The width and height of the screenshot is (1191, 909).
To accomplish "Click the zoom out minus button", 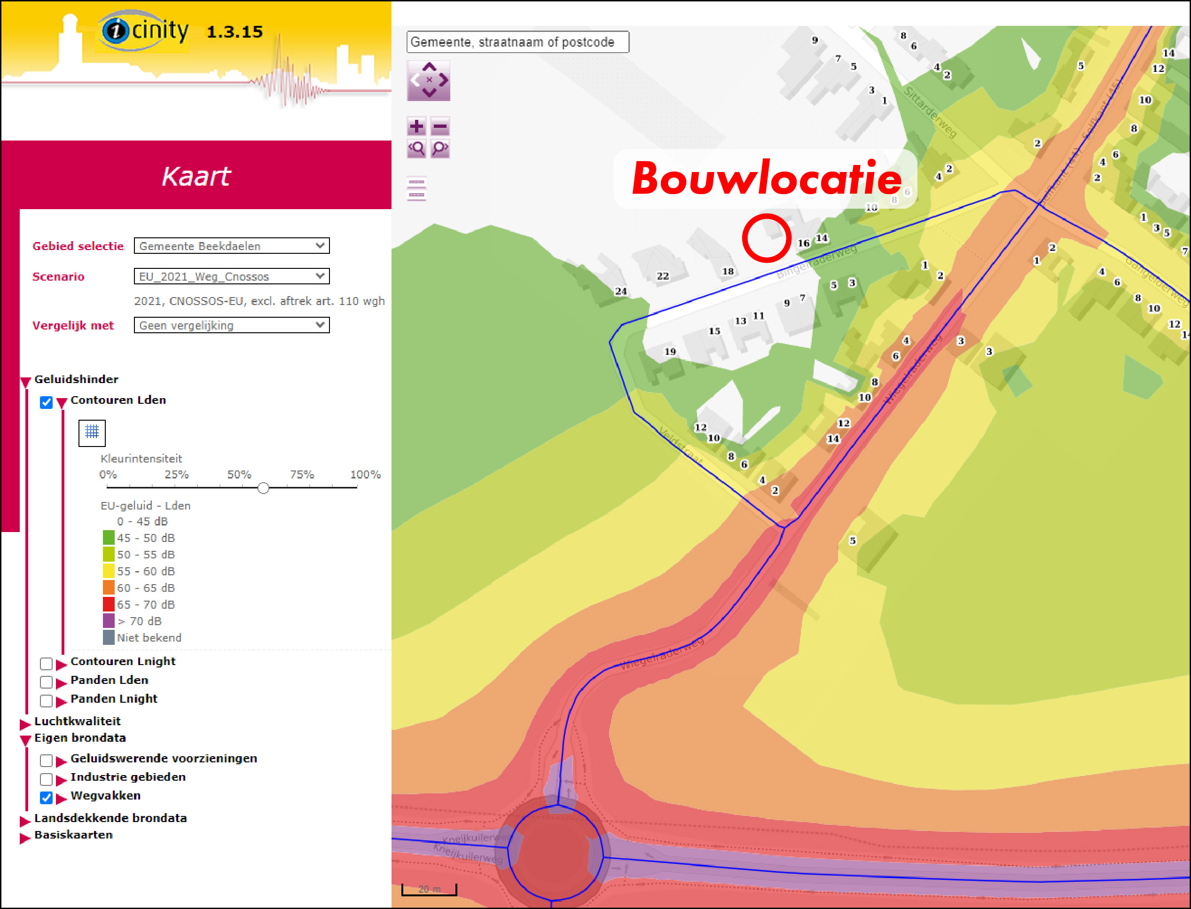I will click(x=440, y=126).
